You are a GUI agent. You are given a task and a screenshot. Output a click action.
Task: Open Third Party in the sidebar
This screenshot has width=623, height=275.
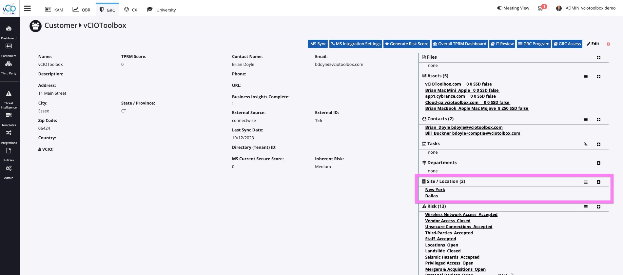click(9, 68)
